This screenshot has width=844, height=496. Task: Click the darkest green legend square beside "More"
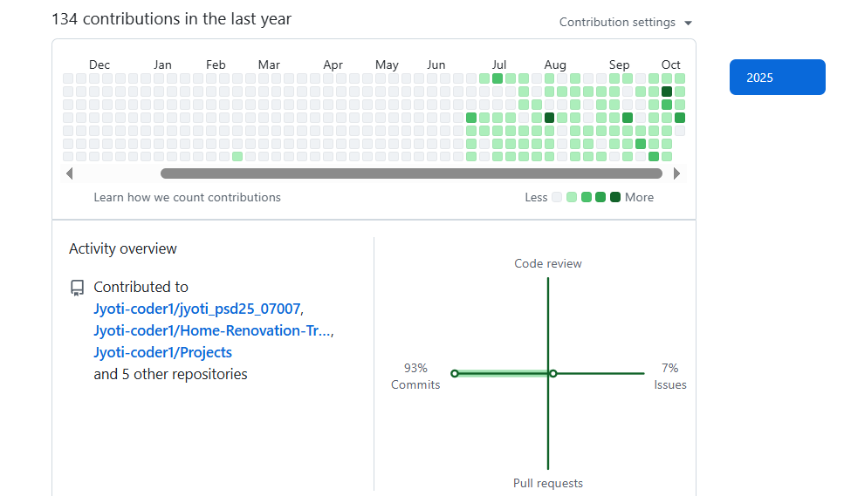point(614,197)
